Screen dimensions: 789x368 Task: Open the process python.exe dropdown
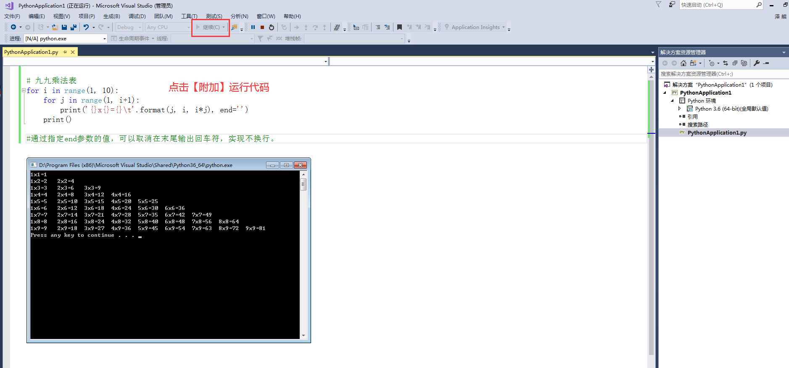66,39
